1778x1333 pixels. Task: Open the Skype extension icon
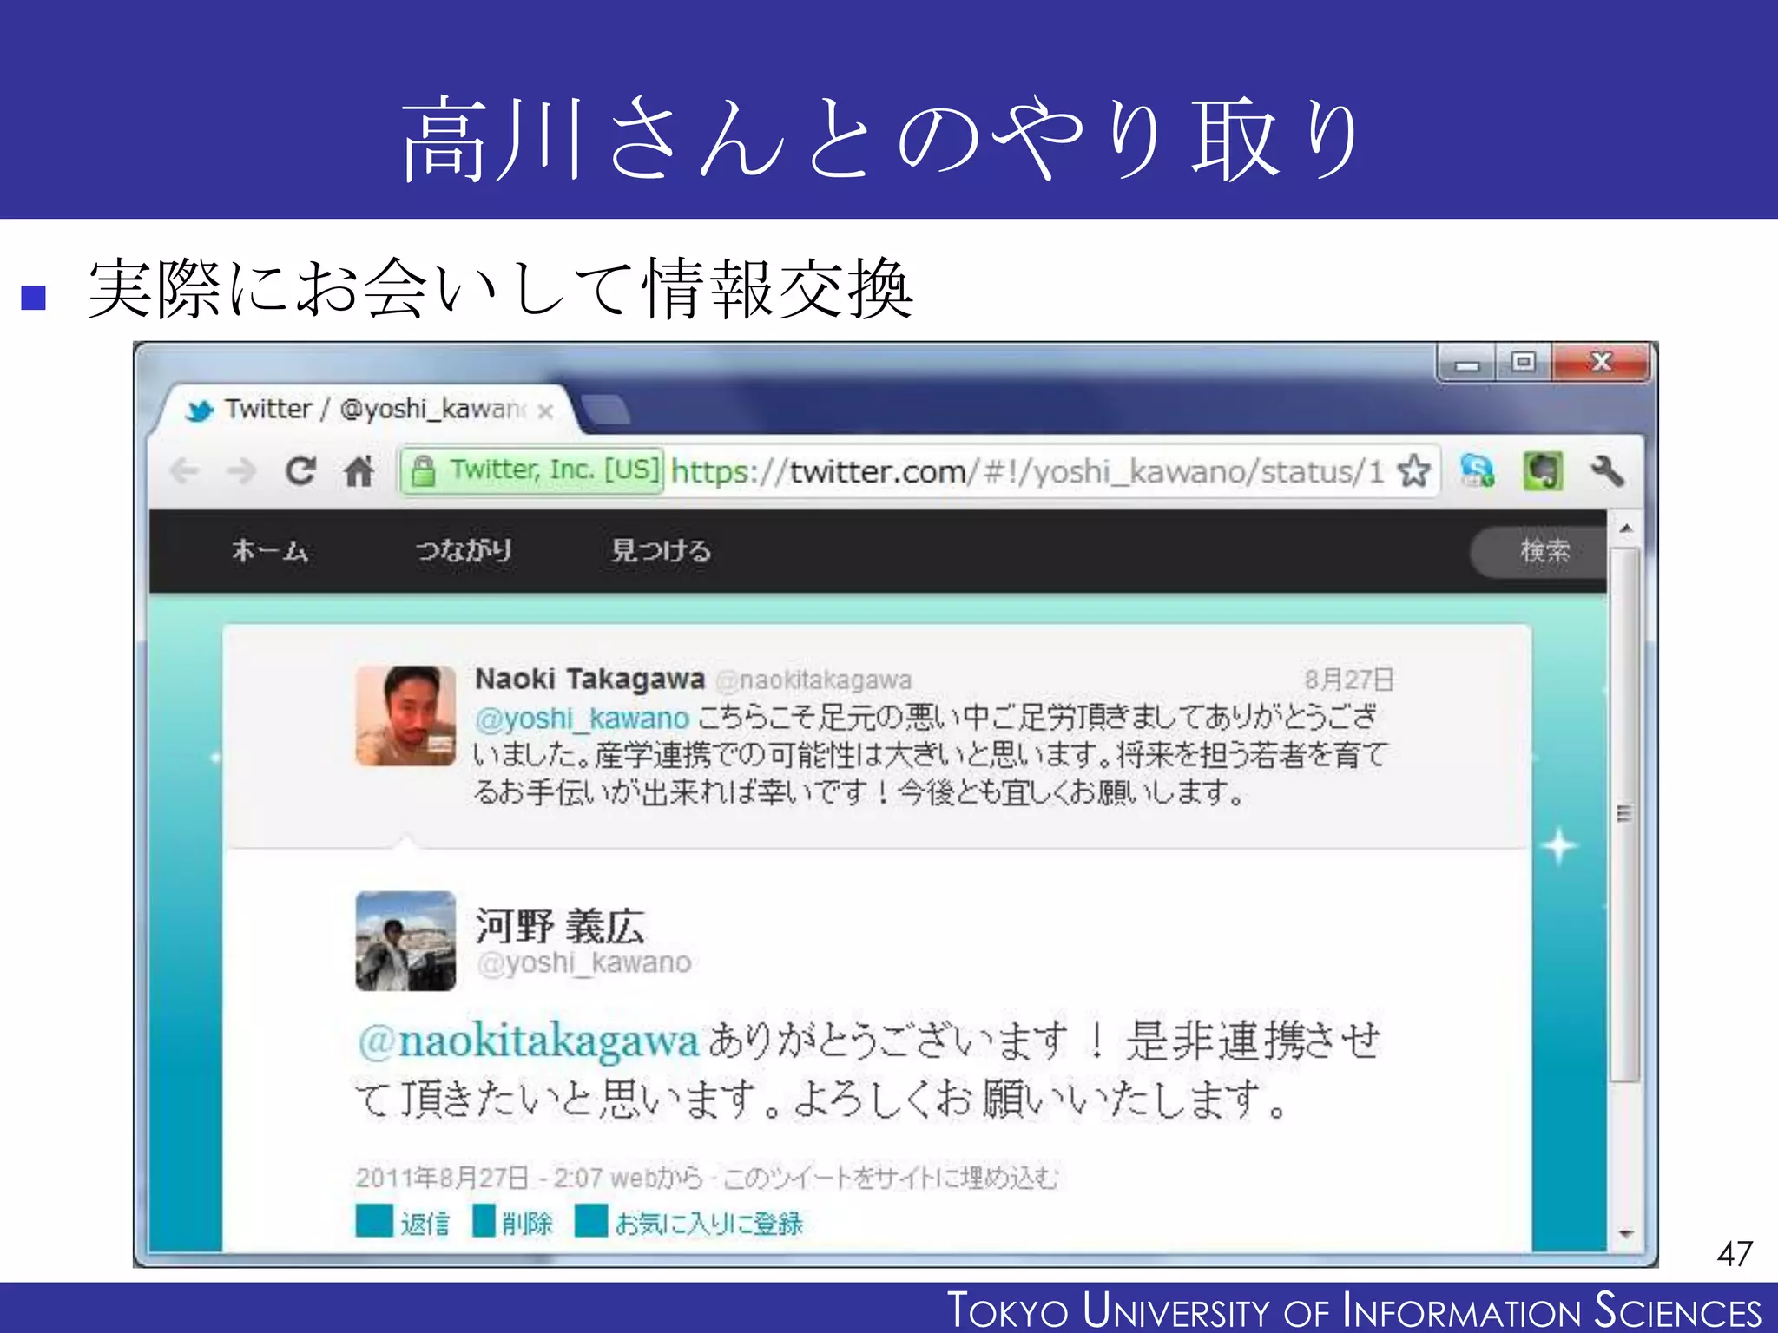click(x=1477, y=471)
